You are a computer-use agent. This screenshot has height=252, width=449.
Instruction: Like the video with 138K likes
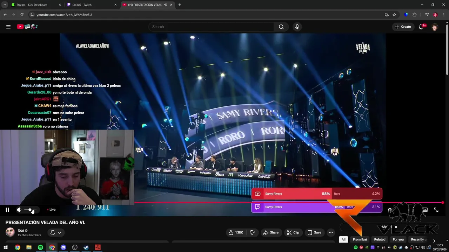coord(236,232)
